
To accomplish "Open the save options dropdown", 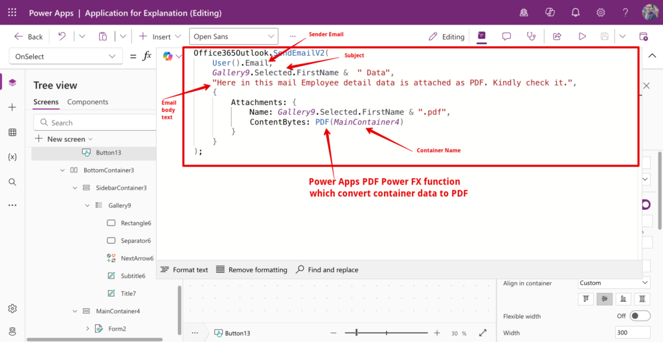I will pyautogui.click(x=622, y=36).
